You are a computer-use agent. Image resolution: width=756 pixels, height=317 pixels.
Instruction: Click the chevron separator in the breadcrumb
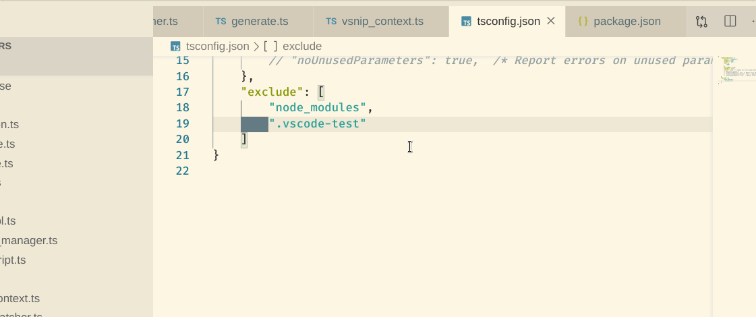(x=256, y=47)
